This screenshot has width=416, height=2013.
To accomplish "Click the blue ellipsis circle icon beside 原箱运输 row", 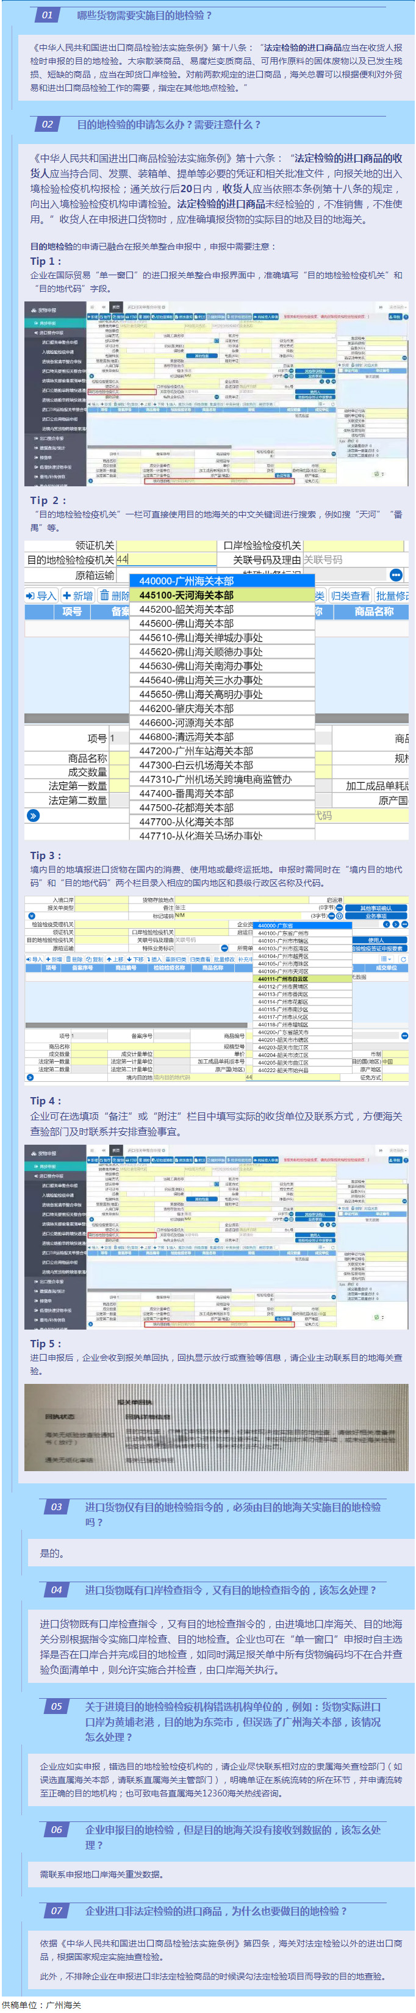I will pos(396,575).
